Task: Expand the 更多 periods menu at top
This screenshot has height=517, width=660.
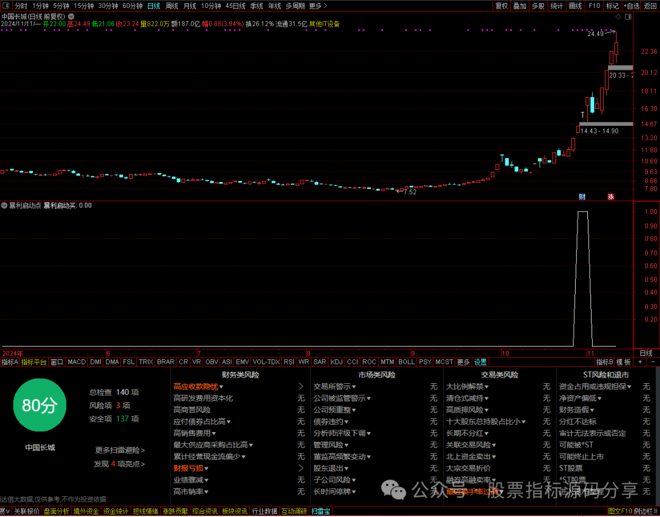Action: 318,6
